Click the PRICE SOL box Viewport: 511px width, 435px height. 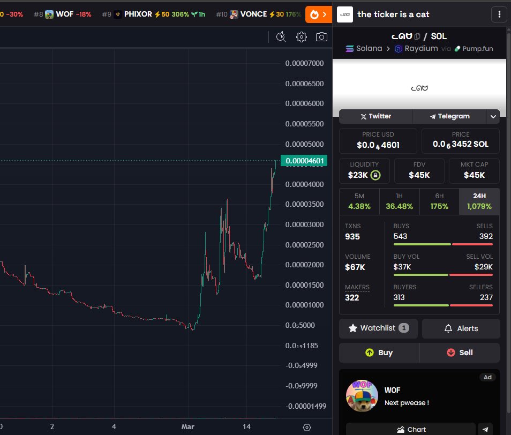461,141
